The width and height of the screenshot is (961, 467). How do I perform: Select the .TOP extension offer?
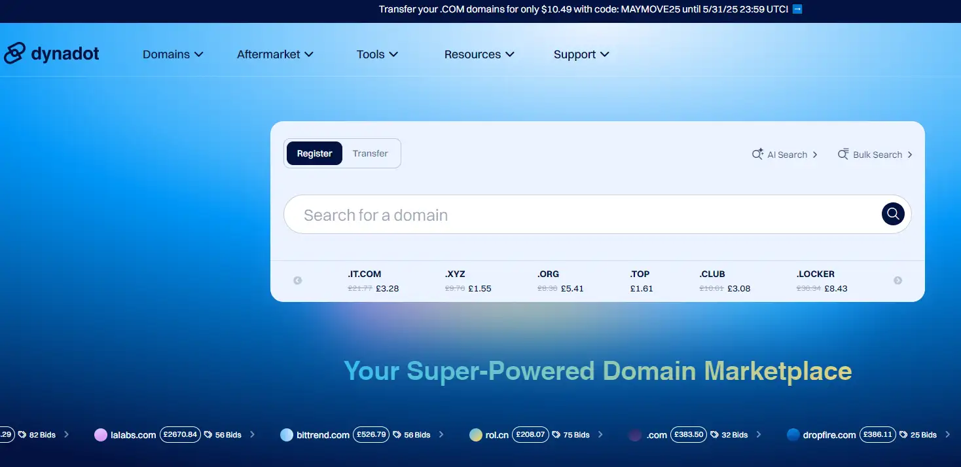pos(642,281)
